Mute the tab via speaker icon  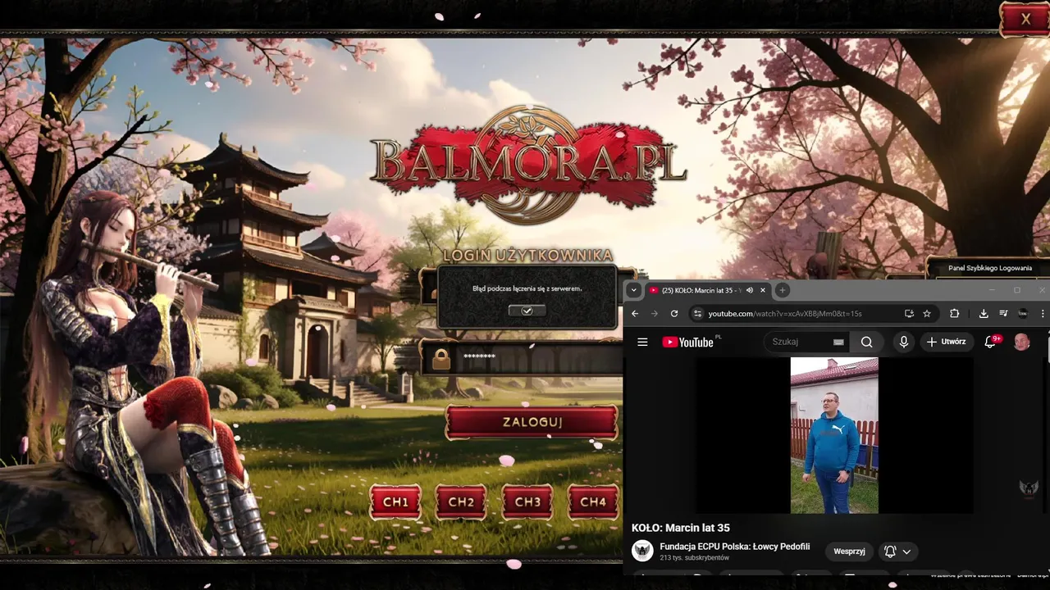[750, 290]
